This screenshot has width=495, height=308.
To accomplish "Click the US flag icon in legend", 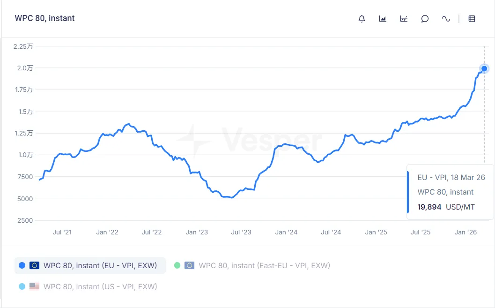I will (x=34, y=286).
